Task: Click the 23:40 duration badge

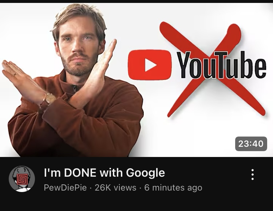Action: 251,144
